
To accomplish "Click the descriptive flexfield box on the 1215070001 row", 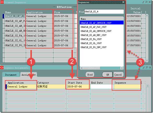I will [143, 16].
